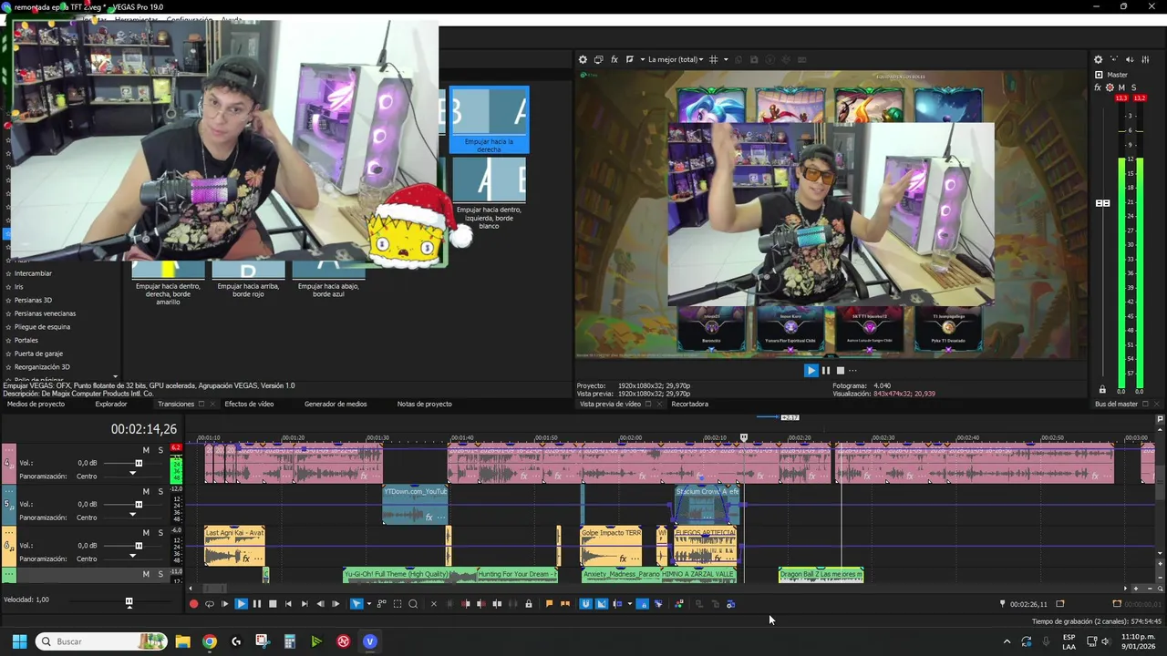Switch to Recortadora tab
Screen dimensions: 1167x656
pyautogui.click(x=689, y=404)
